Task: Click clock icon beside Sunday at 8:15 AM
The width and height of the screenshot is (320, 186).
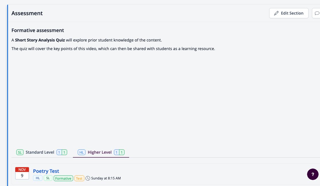Action: (88, 178)
